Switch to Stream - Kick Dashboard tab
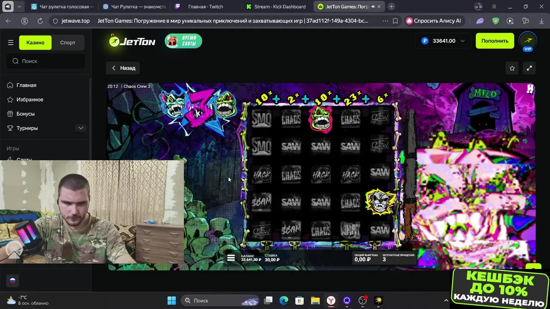 pos(277,6)
